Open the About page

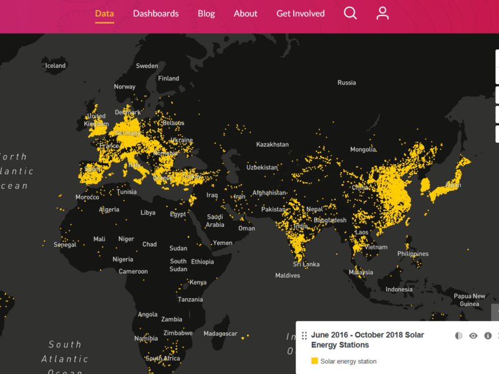(x=245, y=14)
